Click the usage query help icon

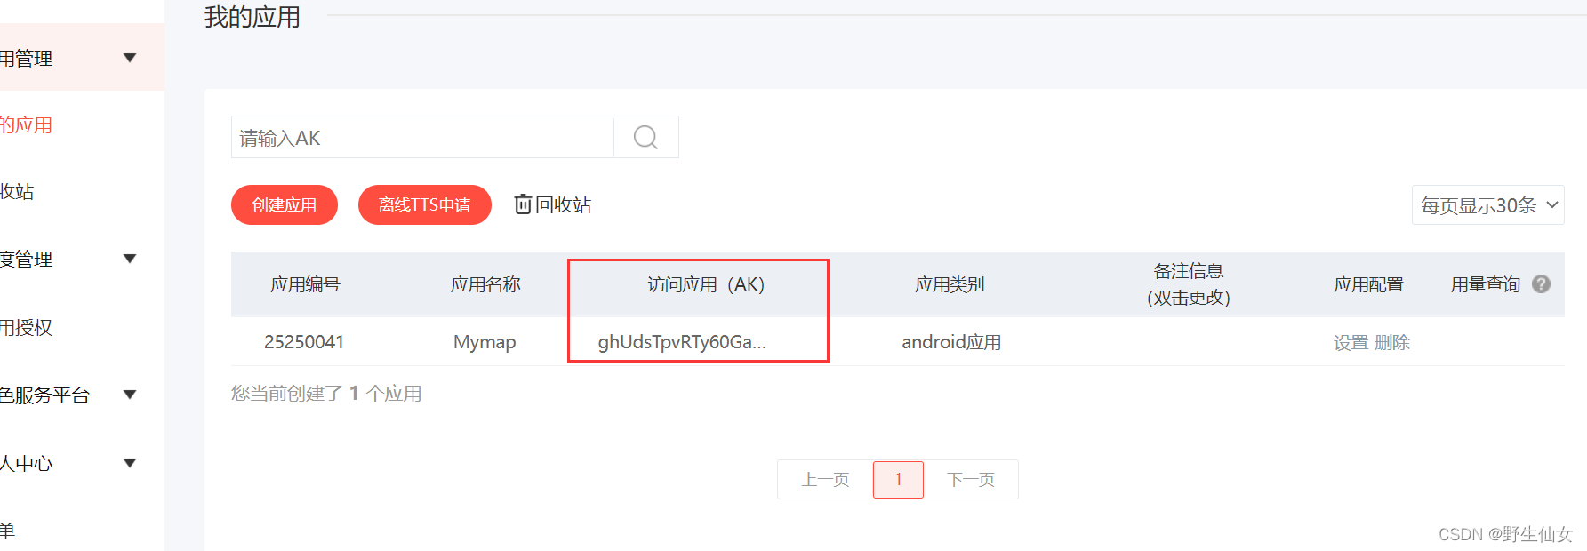pos(1542,284)
